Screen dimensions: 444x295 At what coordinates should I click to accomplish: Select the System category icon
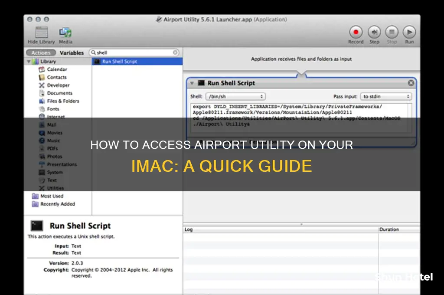pyautogui.click(x=42, y=172)
